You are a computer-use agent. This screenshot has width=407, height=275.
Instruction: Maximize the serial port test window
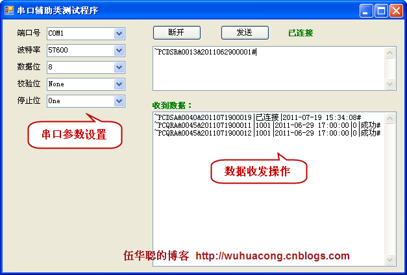point(382,10)
